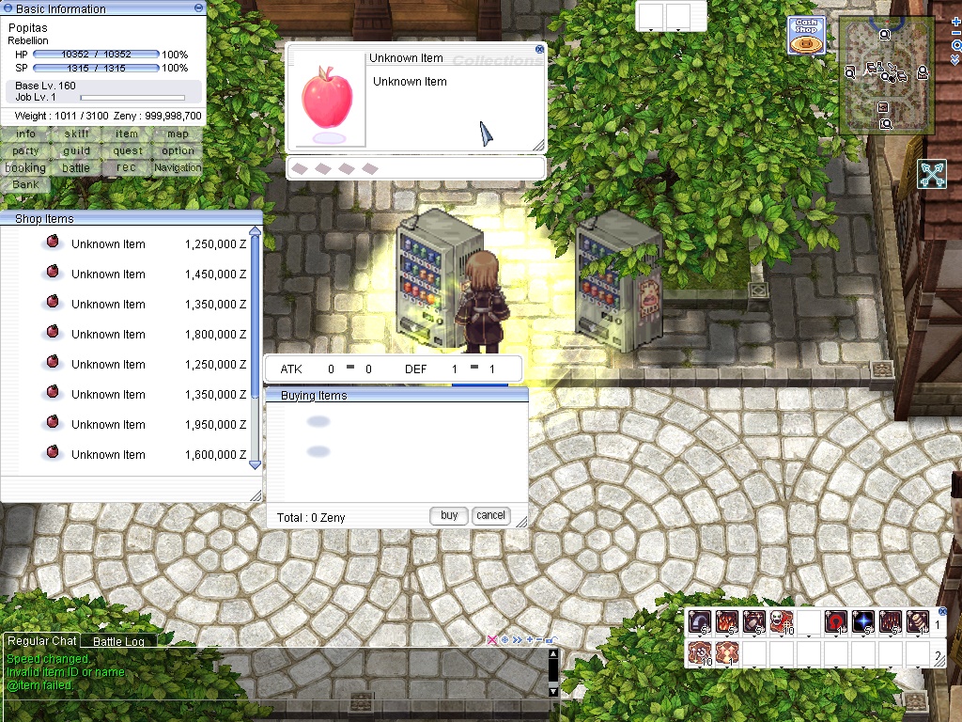962x722 pixels.
Task: Click the Weight : 1011 / 3100 text
Action: (61, 116)
